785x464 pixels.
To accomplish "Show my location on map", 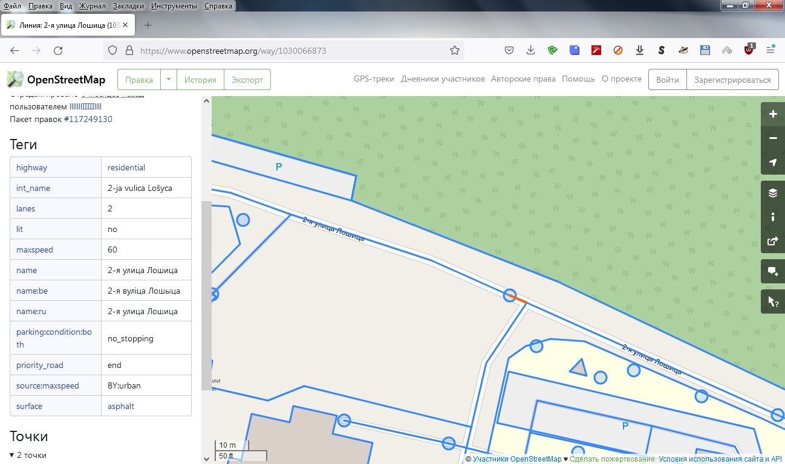I will [x=772, y=163].
